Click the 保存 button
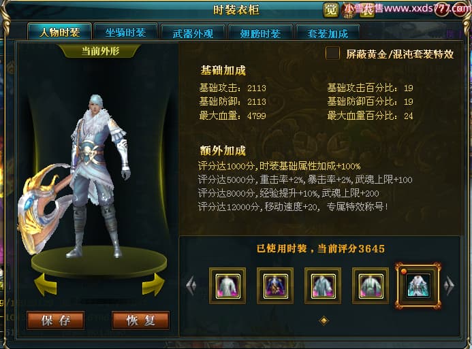Viewport: 472px width, 349px height. click(x=56, y=320)
